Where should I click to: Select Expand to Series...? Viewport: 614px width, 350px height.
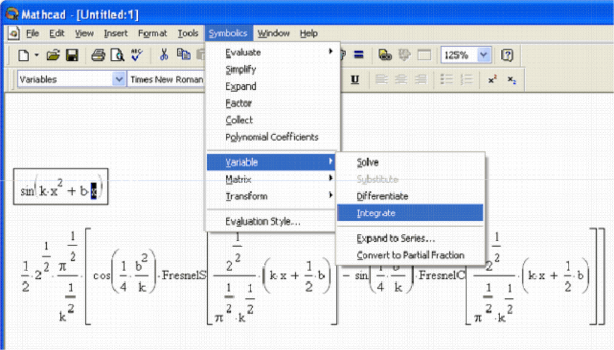[410, 238]
